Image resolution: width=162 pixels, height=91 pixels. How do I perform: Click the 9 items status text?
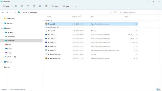tap(4, 90)
